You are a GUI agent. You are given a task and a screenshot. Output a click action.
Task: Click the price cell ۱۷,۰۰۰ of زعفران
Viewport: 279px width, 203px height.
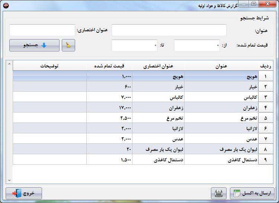[109, 108]
